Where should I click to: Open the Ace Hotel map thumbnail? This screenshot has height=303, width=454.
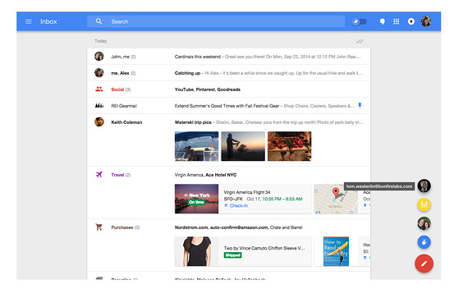click(336, 199)
